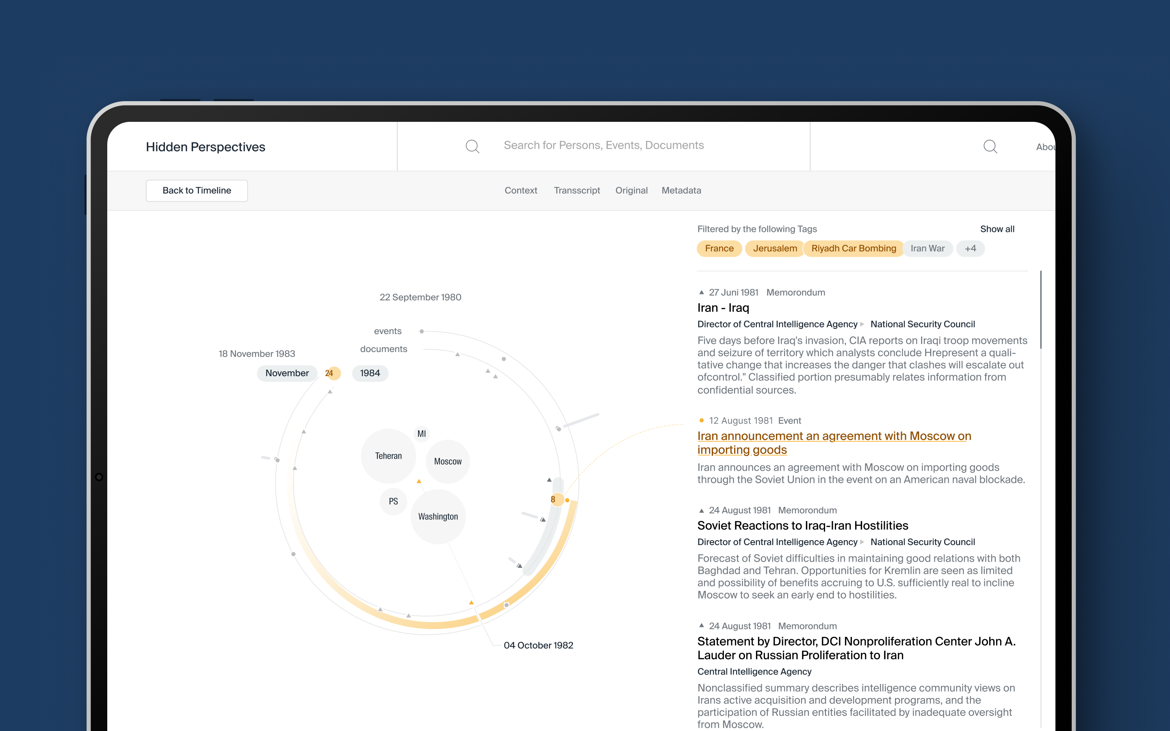Toggle the France tag filter
The width and height of the screenshot is (1170, 731).
point(719,249)
